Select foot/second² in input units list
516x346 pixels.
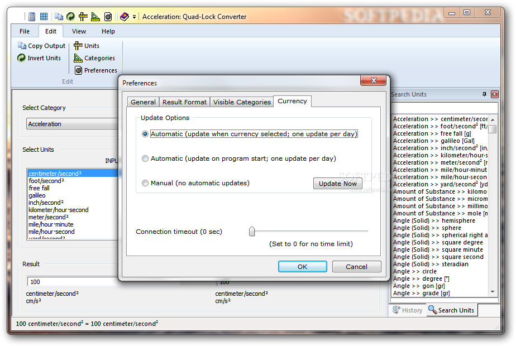(73, 181)
